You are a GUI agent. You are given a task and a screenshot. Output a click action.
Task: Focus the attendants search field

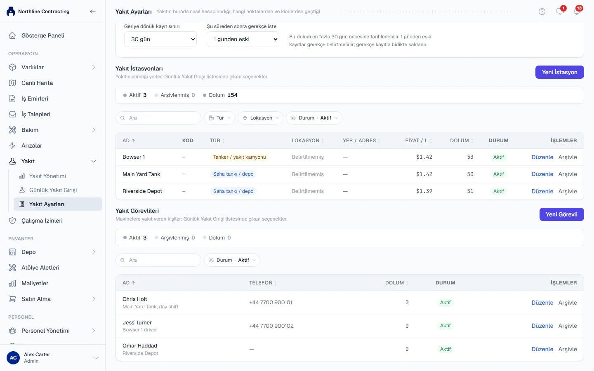click(x=158, y=260)
